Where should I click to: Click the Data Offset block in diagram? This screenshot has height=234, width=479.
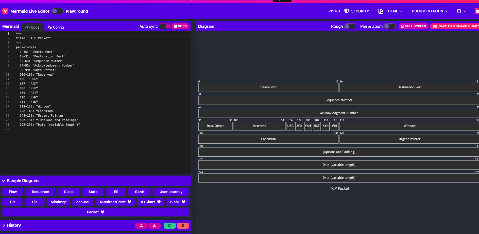click(x=215, y=126)
